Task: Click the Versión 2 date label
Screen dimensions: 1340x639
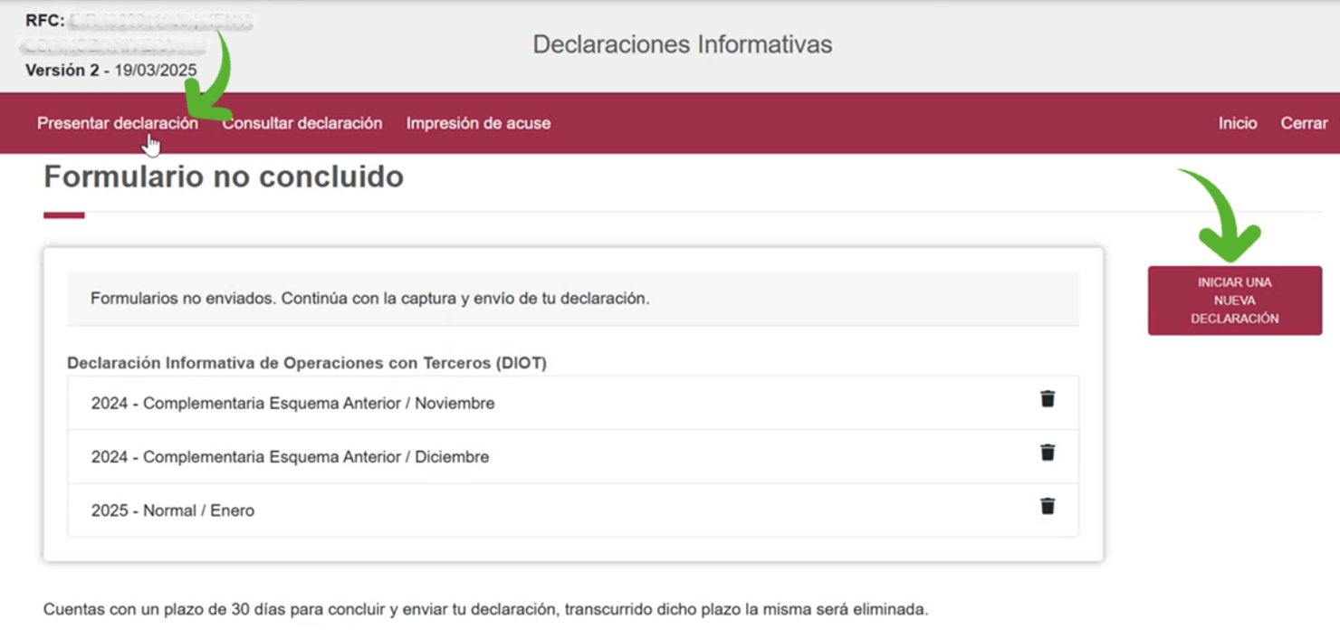Action: point(110,71)
